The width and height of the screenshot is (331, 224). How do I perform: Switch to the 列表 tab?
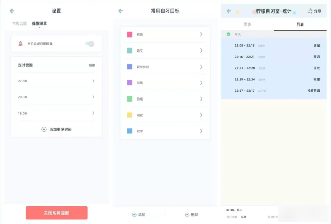pos(300,24)
